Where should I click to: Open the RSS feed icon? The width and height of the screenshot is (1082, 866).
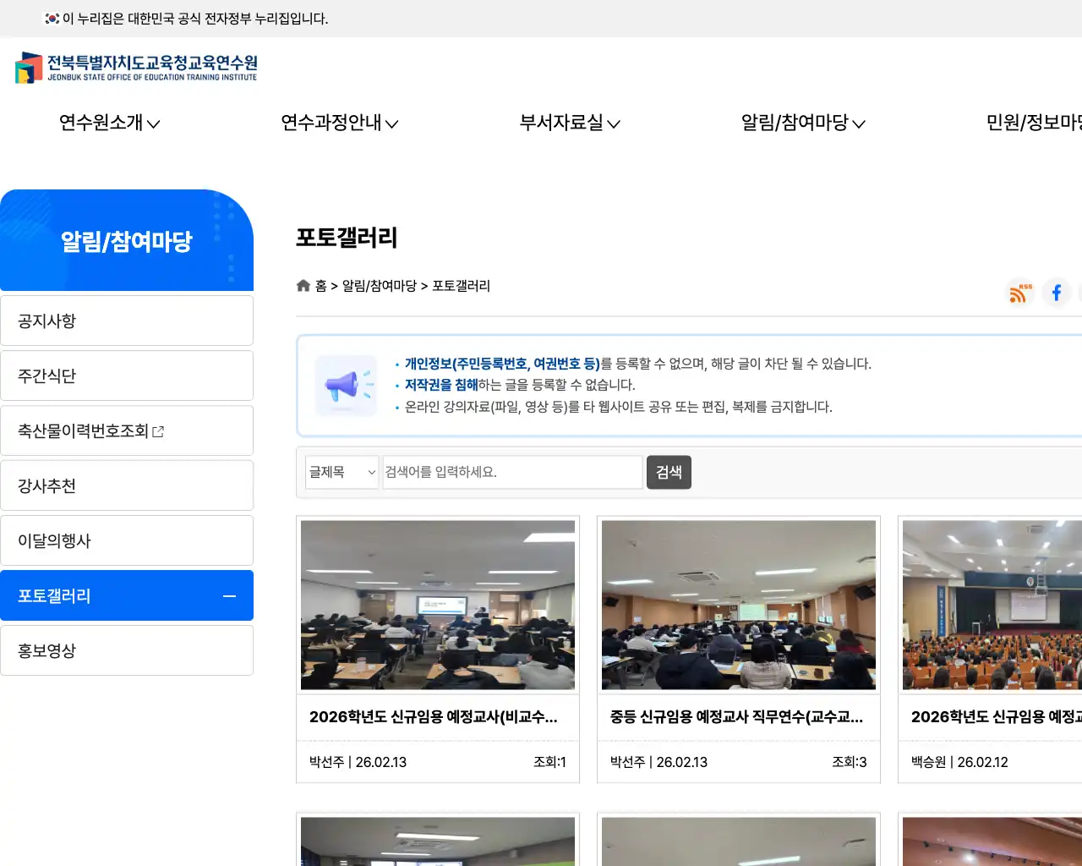[x=1019, y=293]
